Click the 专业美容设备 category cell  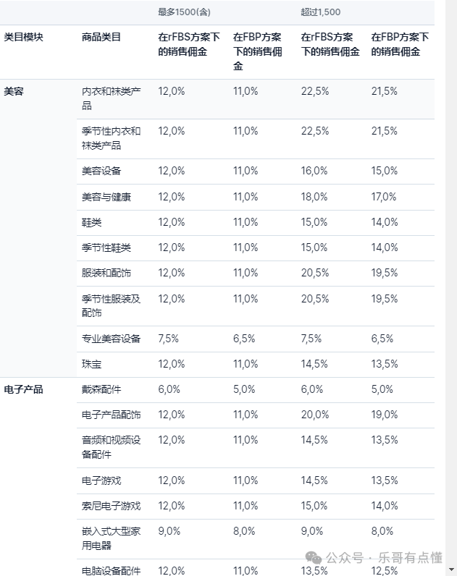coord(111,339)
